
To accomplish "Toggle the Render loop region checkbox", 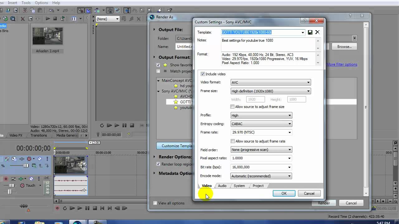I will tap(158, 164).
